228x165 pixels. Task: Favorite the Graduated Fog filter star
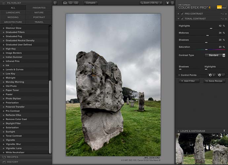pyautogui.click(x=4, y=36)
